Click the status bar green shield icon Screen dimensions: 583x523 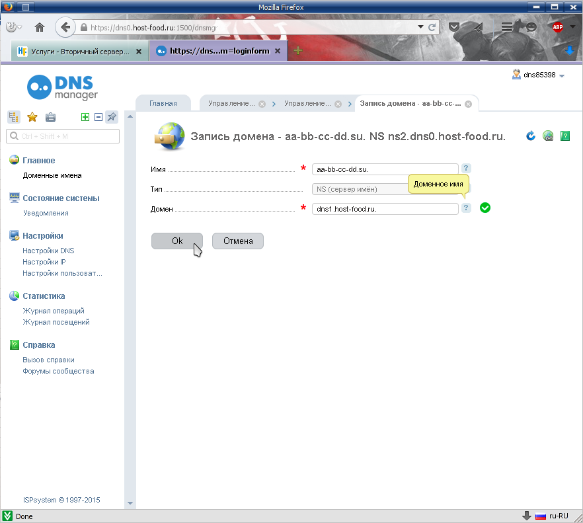click(x=7, y=516)
